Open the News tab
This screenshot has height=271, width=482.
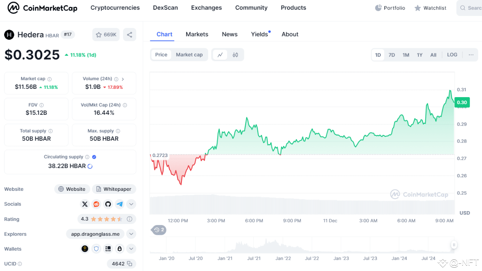pos(230,34)
